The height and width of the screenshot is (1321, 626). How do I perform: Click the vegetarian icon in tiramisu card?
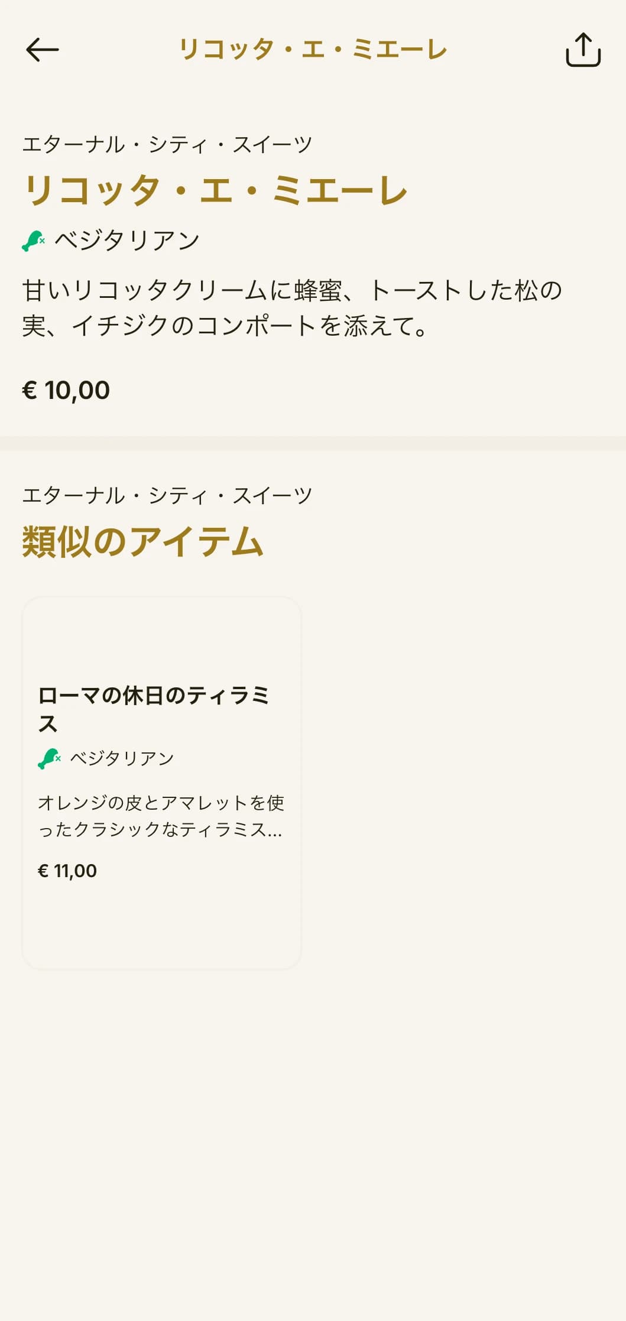(49, 758)
